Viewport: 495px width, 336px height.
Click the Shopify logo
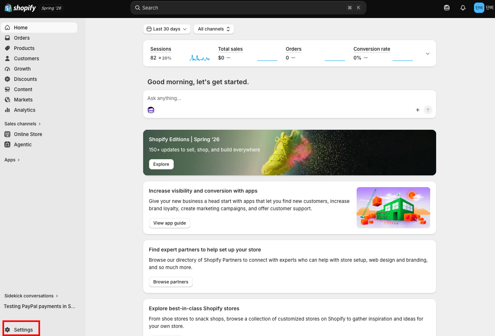[x=20, y=8]
